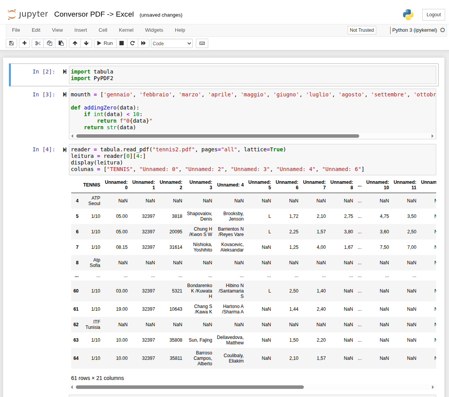Open the command palette keyboard icon
This screenshot has height=397, width=449.
click(x=202, y=43)
